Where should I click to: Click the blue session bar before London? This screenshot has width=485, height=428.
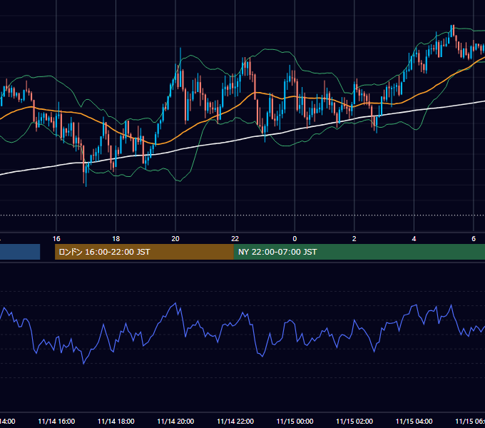20,252
